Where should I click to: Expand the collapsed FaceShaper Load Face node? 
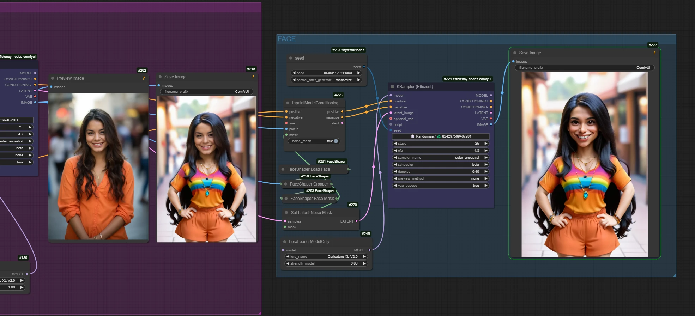(283, 169)
